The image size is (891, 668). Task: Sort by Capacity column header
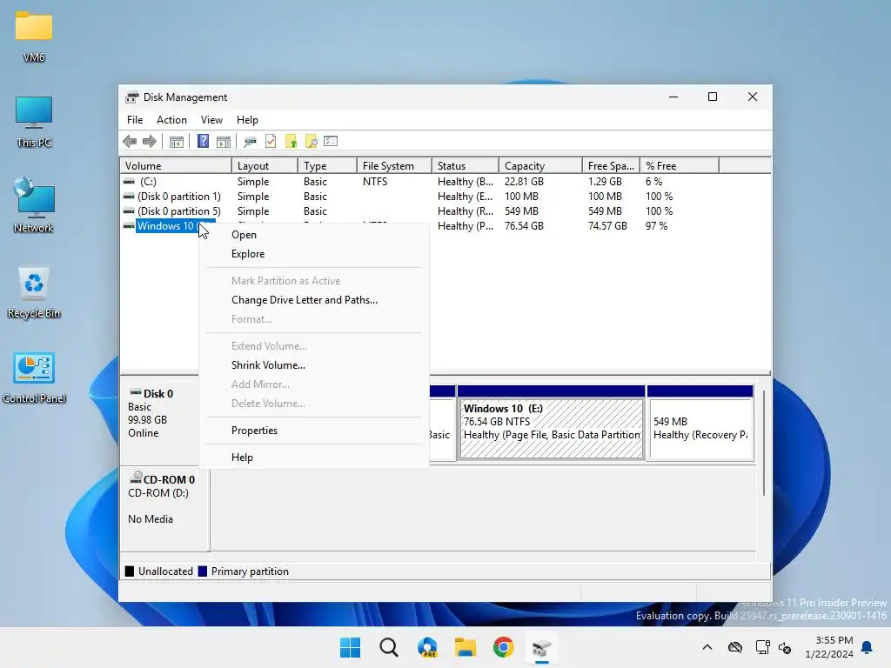click(x=540, y=166)
